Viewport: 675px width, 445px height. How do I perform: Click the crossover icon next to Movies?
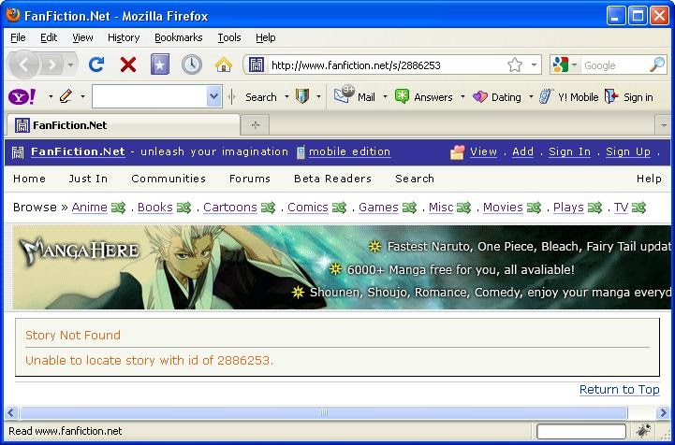click(x=534, y=208)
